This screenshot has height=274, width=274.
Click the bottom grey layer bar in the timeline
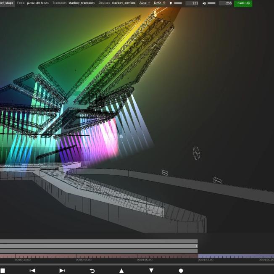coord(99,251)
